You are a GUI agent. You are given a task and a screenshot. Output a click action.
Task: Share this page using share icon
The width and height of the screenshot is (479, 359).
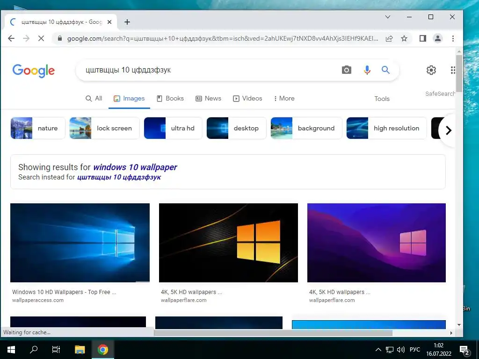coord(389,38)
